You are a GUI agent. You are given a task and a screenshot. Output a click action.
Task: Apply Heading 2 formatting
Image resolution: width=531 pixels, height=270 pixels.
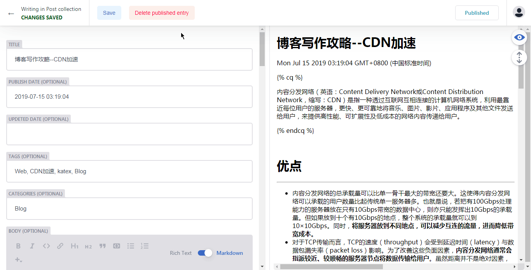click(x=88, y=246)
